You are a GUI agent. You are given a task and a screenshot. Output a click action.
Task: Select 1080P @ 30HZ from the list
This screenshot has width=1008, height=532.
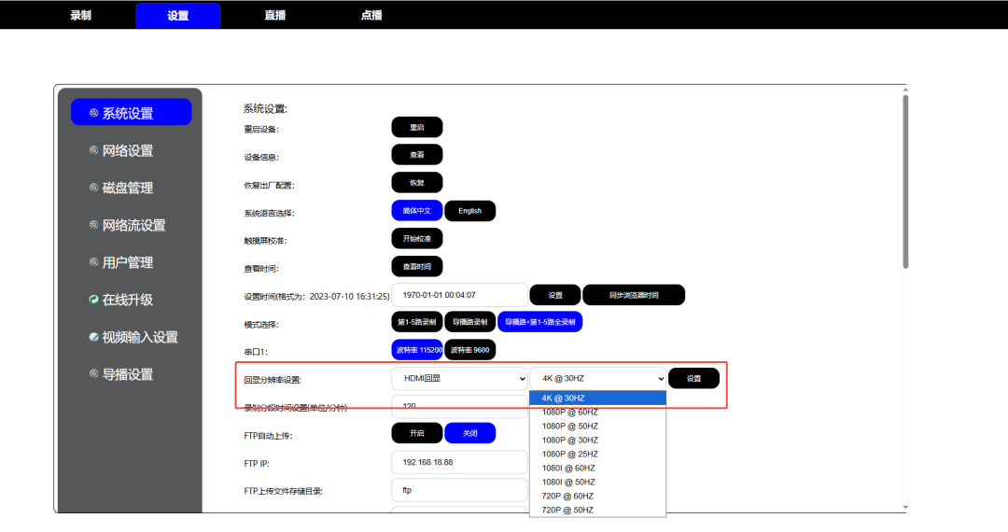[x=598, y=441]
